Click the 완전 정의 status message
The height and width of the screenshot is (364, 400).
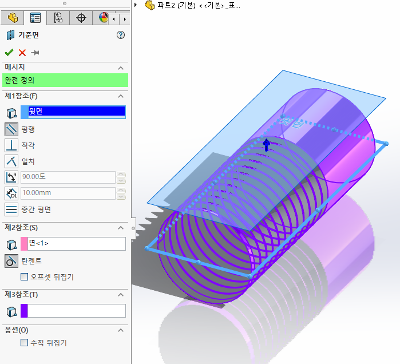pyautogui.click(x=65, y=80)
